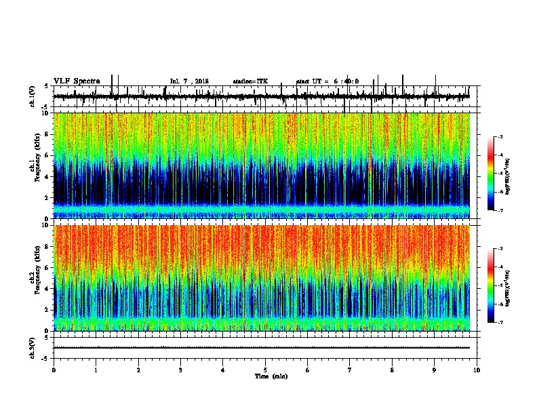This screenshot has height=415, width=537.
Task: Click the "log(PSD)" unit label beside ch.2 color bar
Action: point(507,288)
